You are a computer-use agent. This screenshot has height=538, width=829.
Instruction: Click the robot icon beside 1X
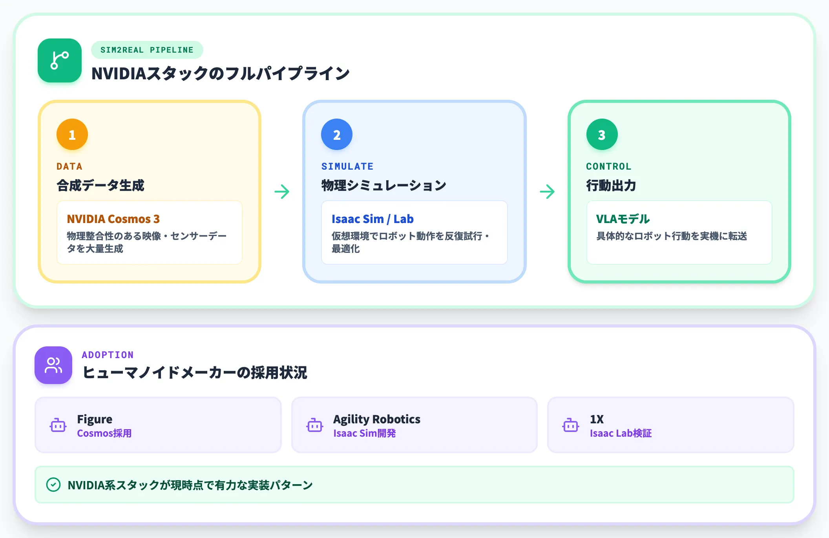(571, 425)
